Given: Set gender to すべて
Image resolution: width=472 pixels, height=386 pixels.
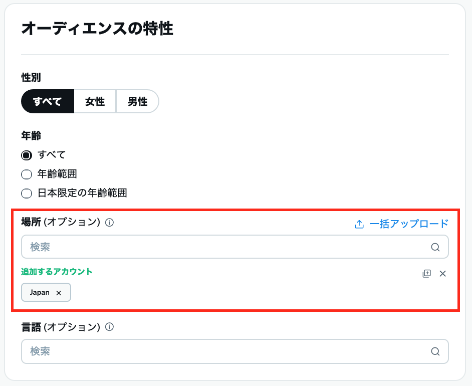Looking at the screenshot, I should [47, 102].
